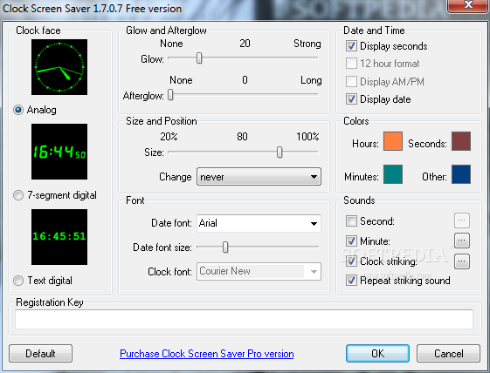
Task: Toggle the 12 hour format checkbox
Action: point(351,64)
